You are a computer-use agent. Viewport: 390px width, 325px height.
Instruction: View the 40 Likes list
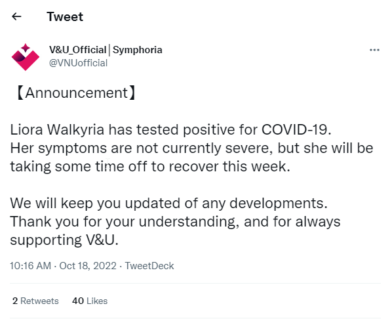click(90, 301)
